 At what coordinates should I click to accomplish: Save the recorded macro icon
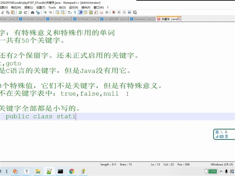point(135,12)
